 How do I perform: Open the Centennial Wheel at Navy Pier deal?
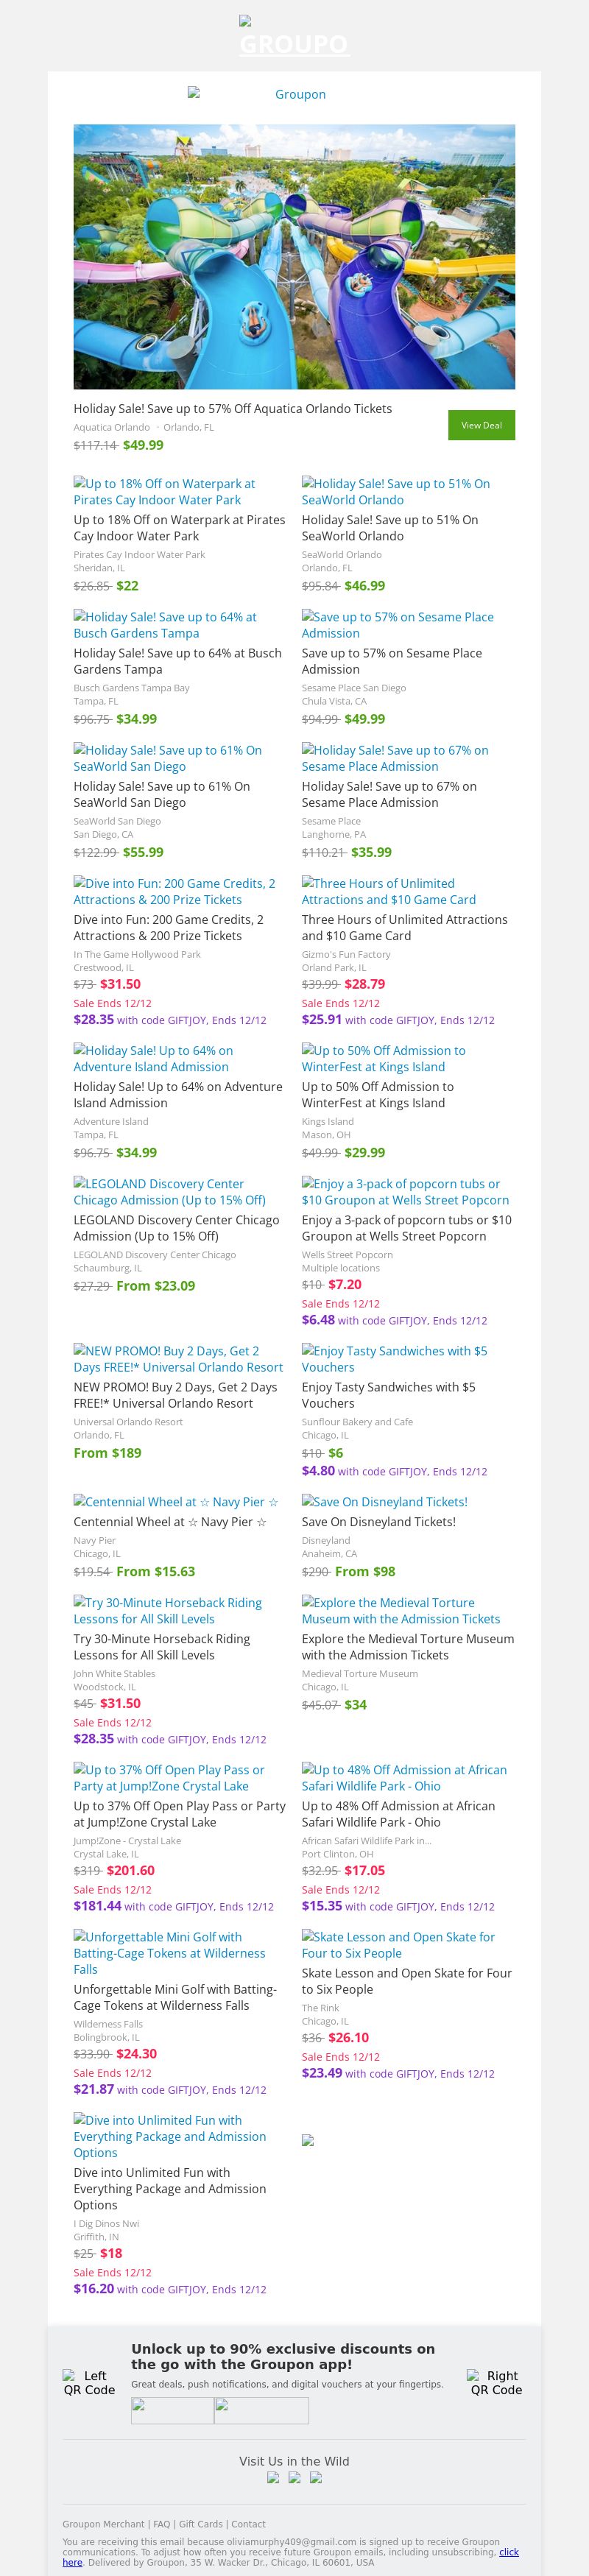176,1501
